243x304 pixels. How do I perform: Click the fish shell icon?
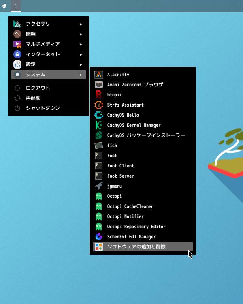pos(99,146)
